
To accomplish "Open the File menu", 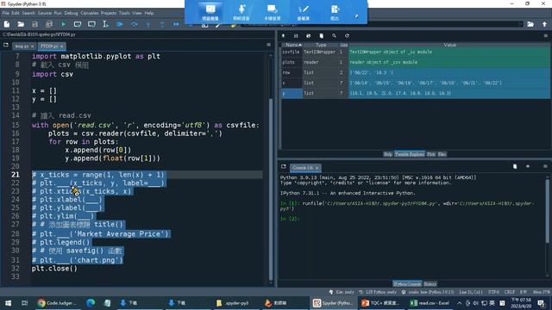I will (x=6, y=13).
